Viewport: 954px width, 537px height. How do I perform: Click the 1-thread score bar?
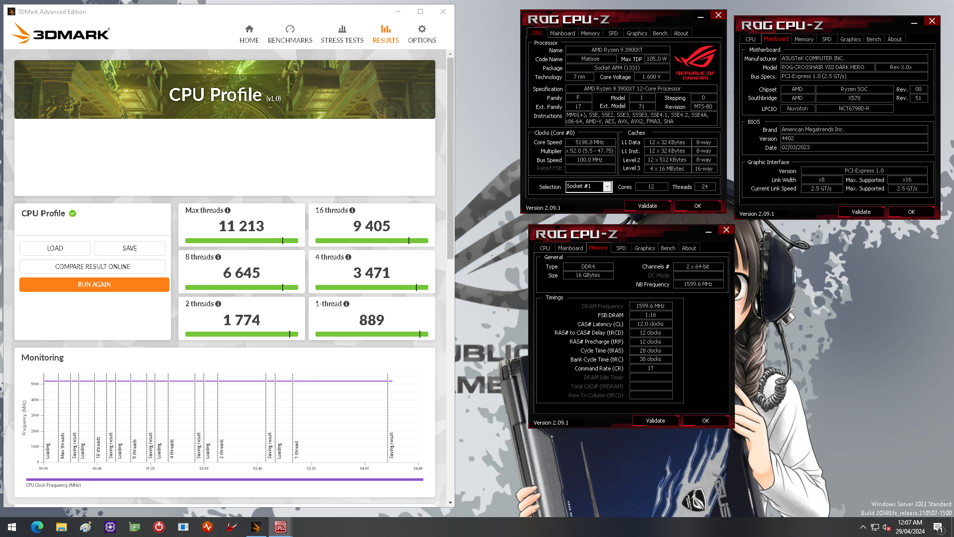372,334
